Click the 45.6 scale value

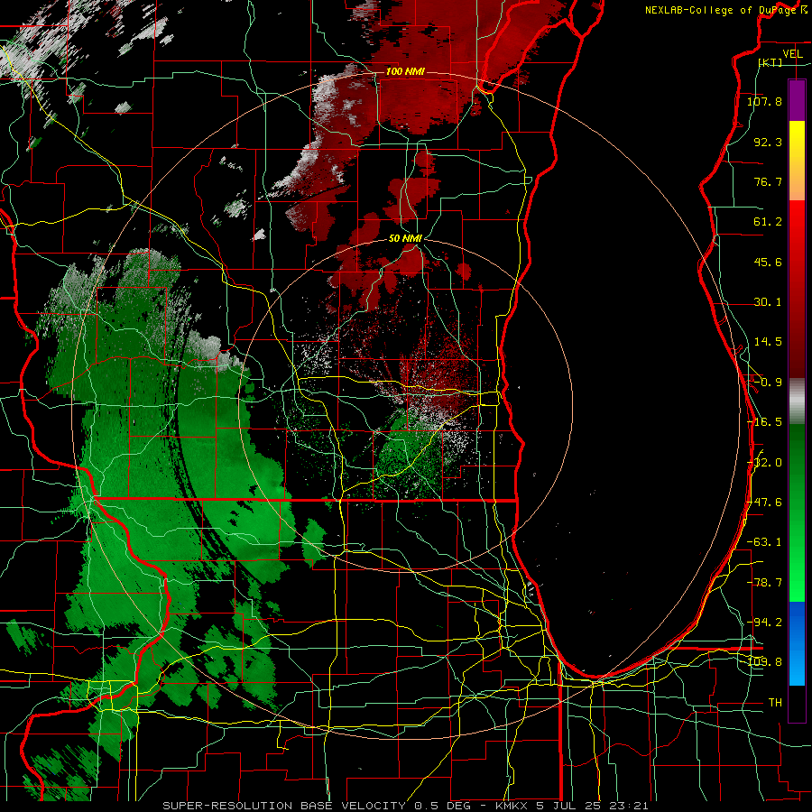(768, 262)
